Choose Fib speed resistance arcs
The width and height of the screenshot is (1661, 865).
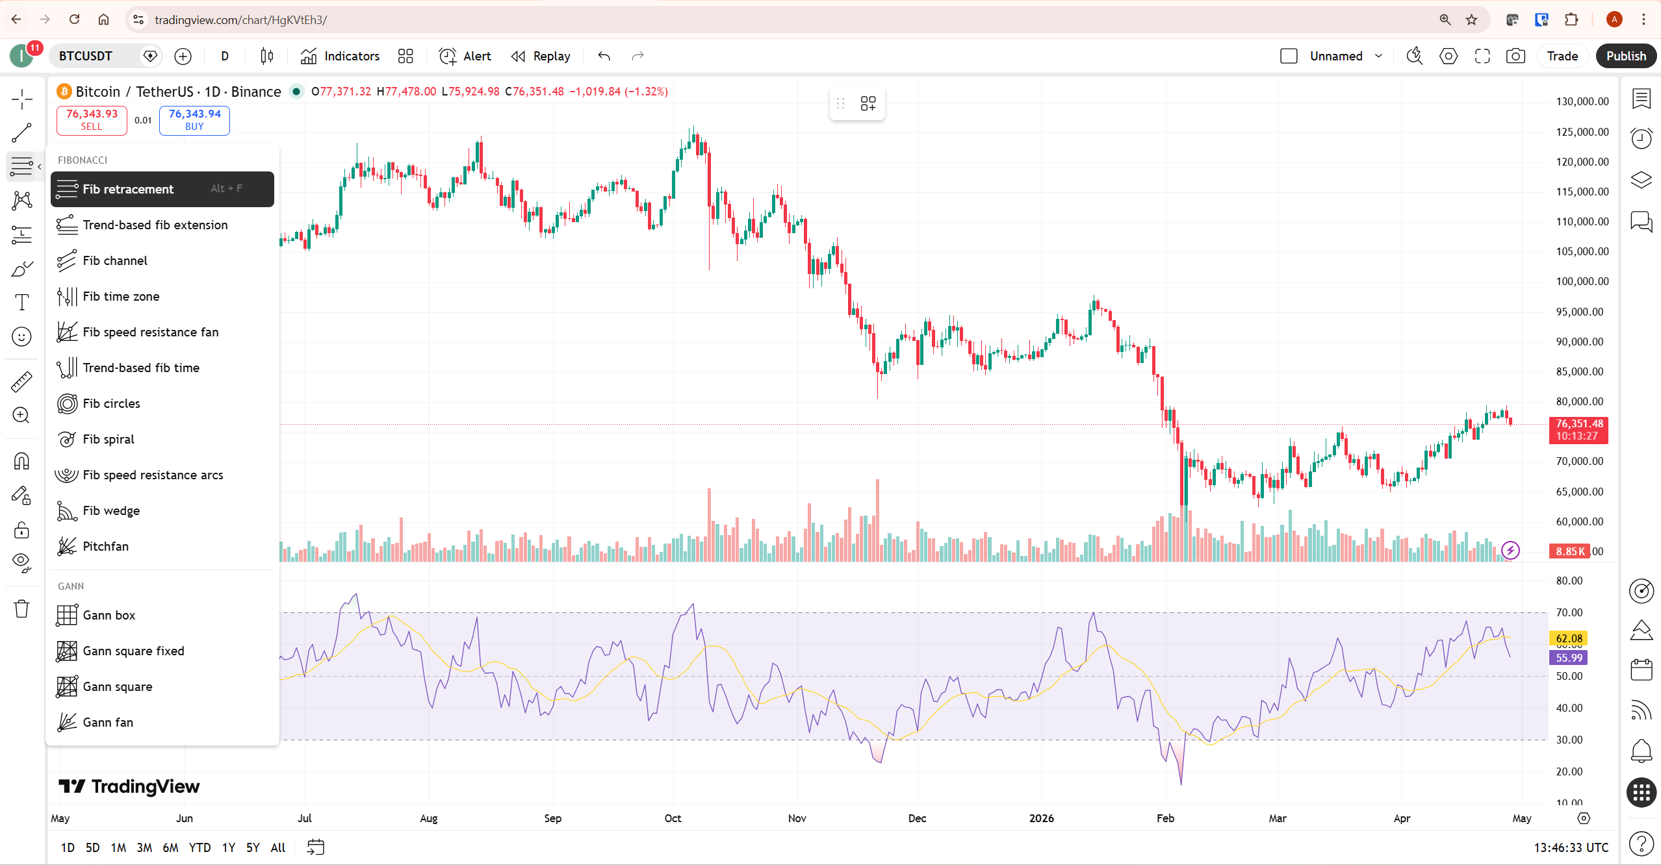[x=162, y=475]
